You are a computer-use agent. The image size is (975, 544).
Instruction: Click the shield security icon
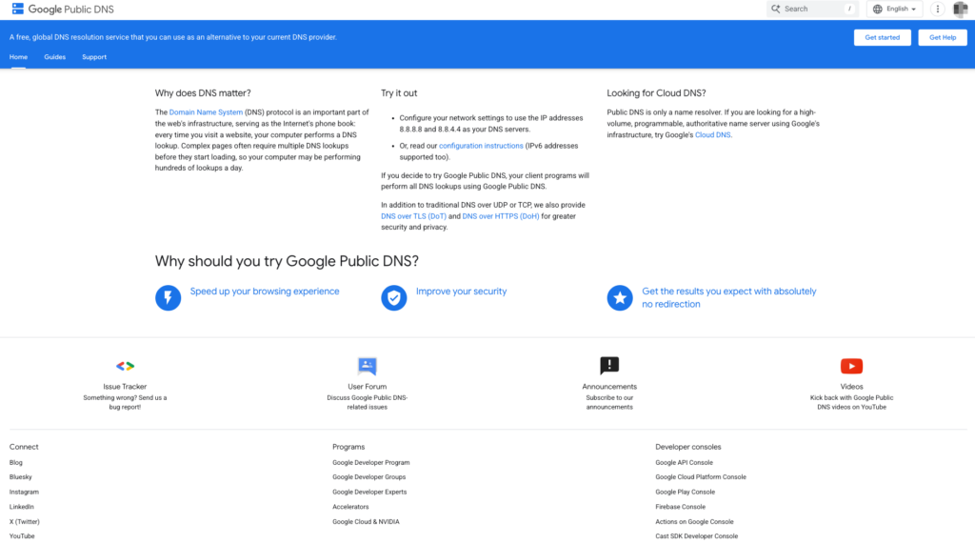(393, 297)
